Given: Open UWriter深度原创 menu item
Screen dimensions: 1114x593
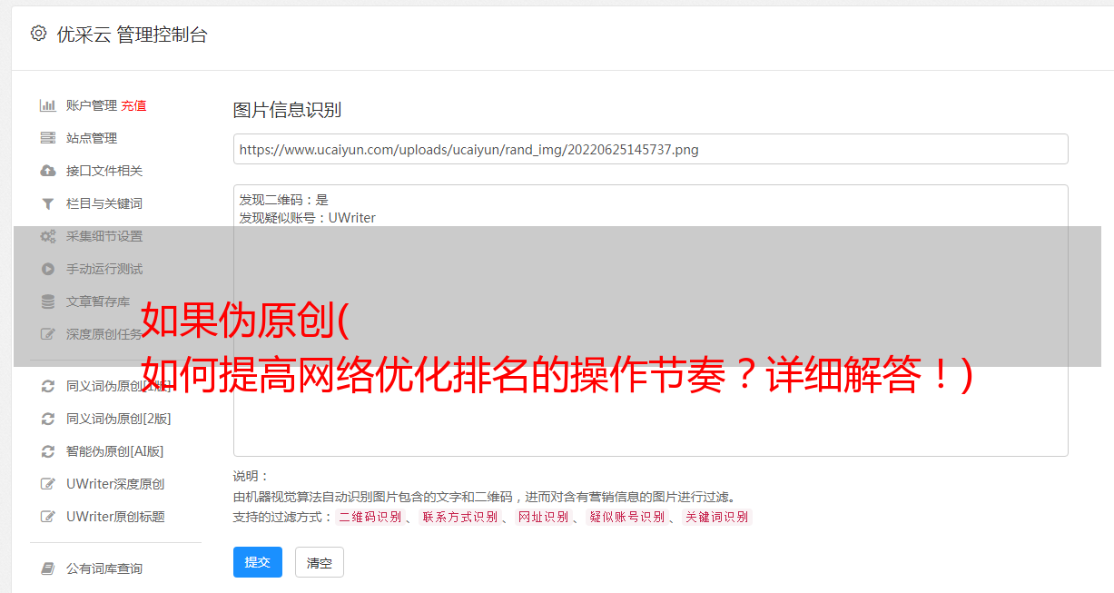Looking at the screenshot, I should pos(115,484).
